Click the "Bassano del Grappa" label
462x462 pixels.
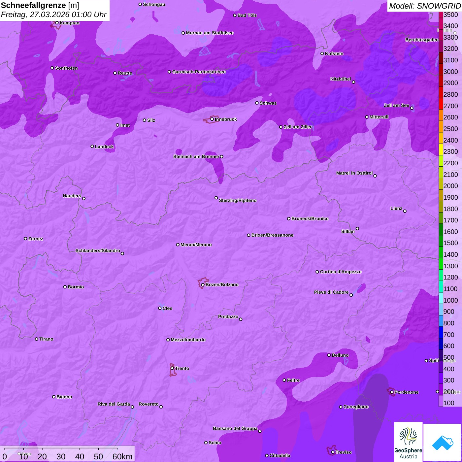click(x=235, y=428)
